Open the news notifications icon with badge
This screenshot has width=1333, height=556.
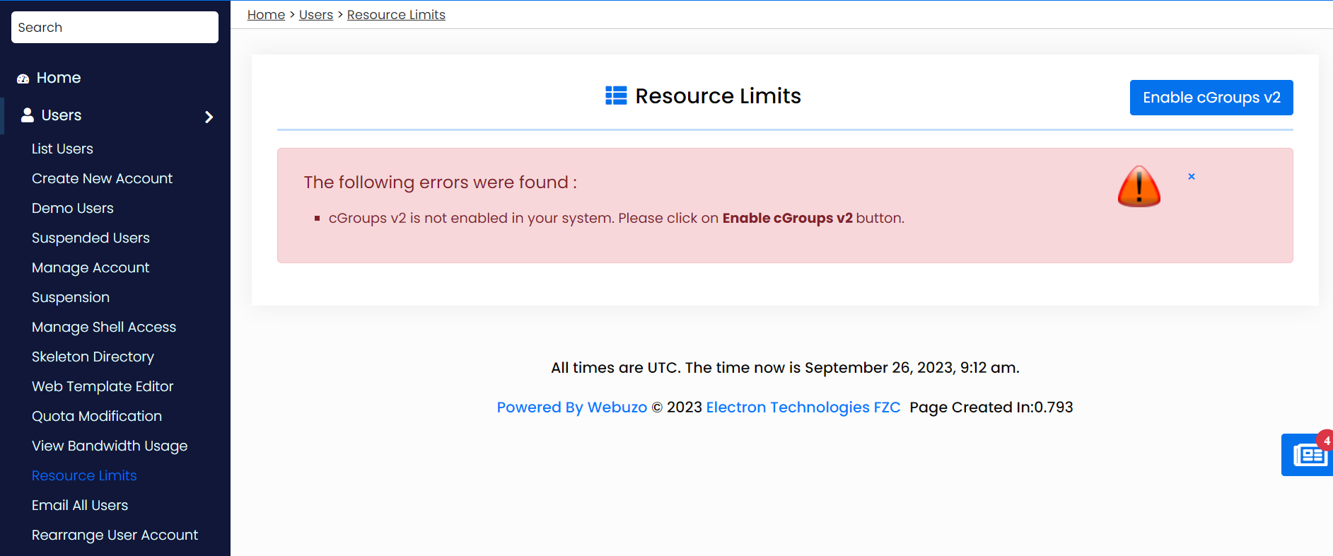coord(1310,455)
